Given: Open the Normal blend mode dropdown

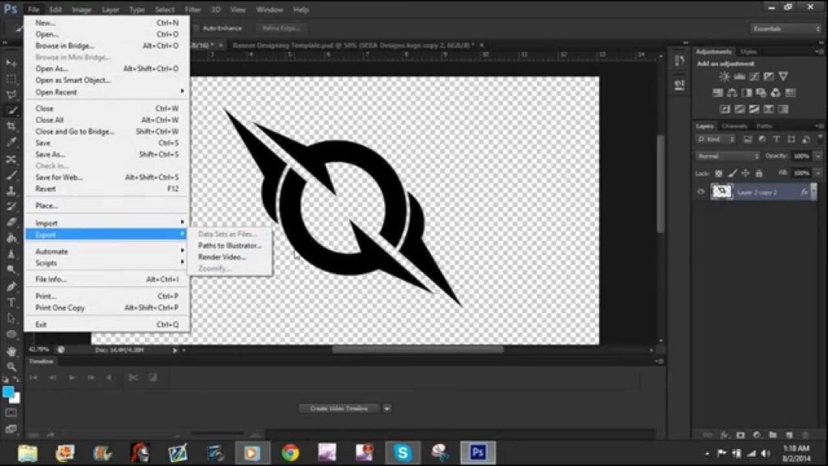Looking at the screenshot, I should [728, 155].
